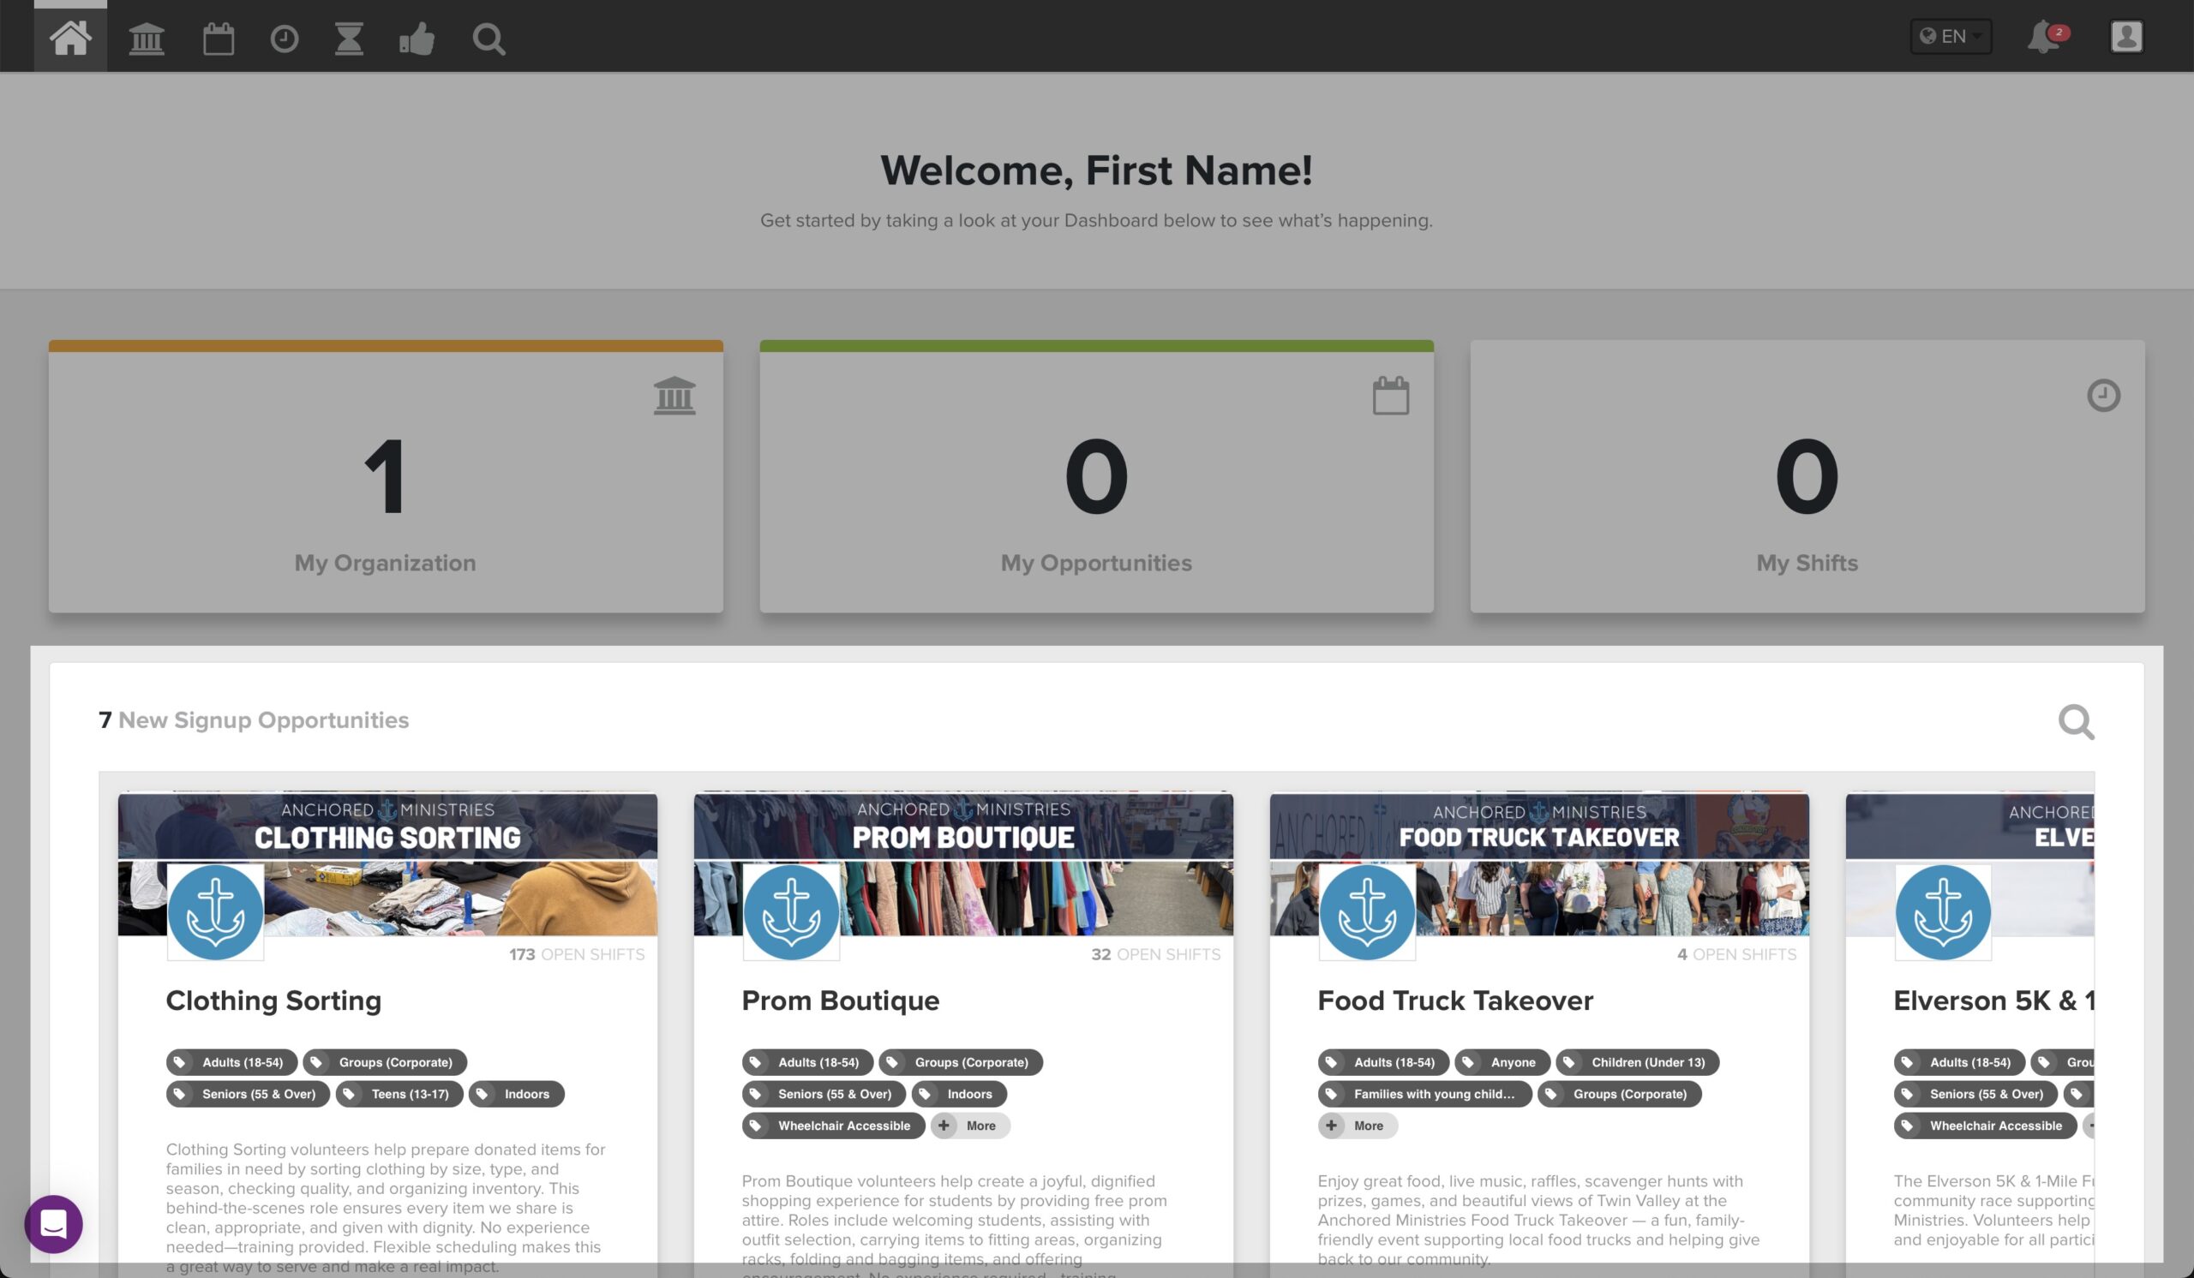Open the intercom chat launcher button
Screen dimensions: 2194x1278
[53, 1223]
